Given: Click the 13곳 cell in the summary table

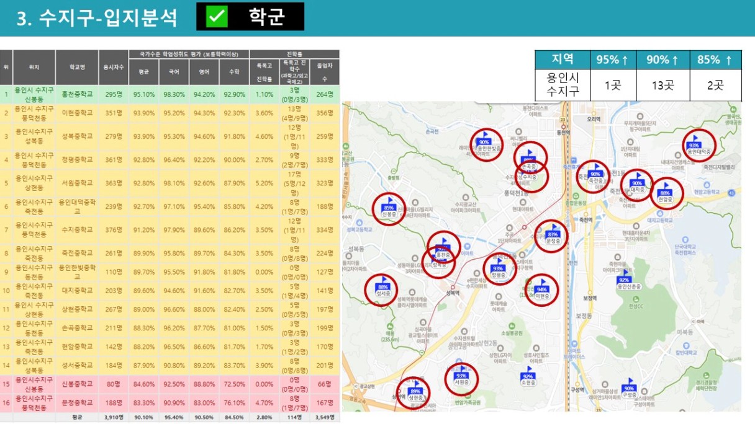Looking at the screenshot, I should coord(663,85).
